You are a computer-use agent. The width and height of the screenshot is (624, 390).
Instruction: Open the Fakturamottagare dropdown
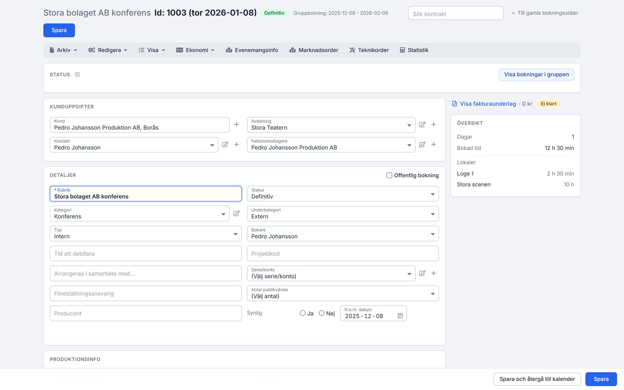point(331,145)
